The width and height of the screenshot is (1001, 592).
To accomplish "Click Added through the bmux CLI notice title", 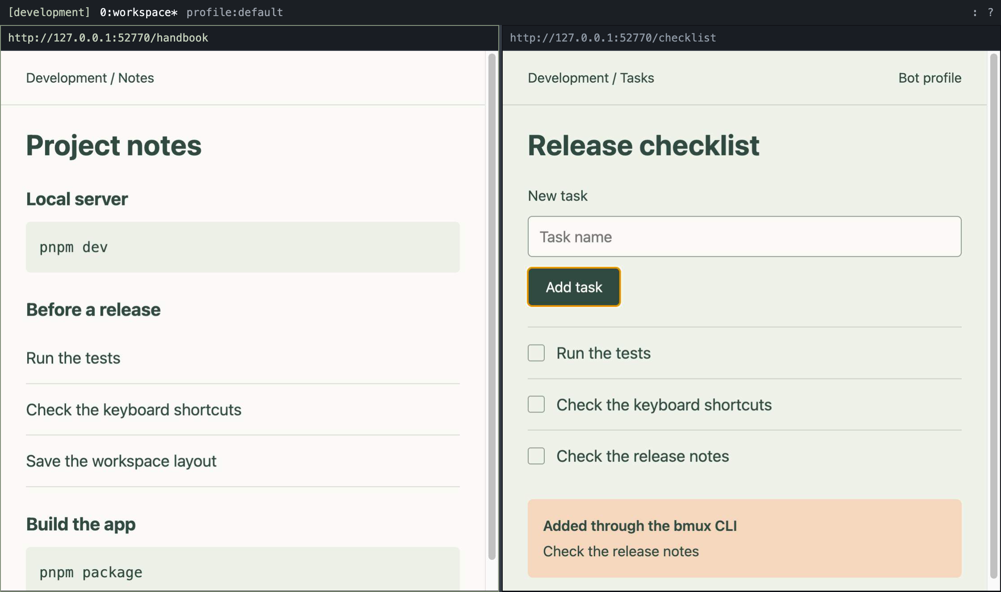I will (640, 526).
